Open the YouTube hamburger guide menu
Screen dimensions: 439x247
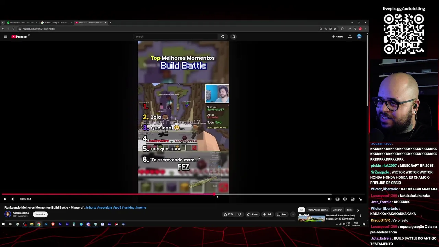point(5,37)
